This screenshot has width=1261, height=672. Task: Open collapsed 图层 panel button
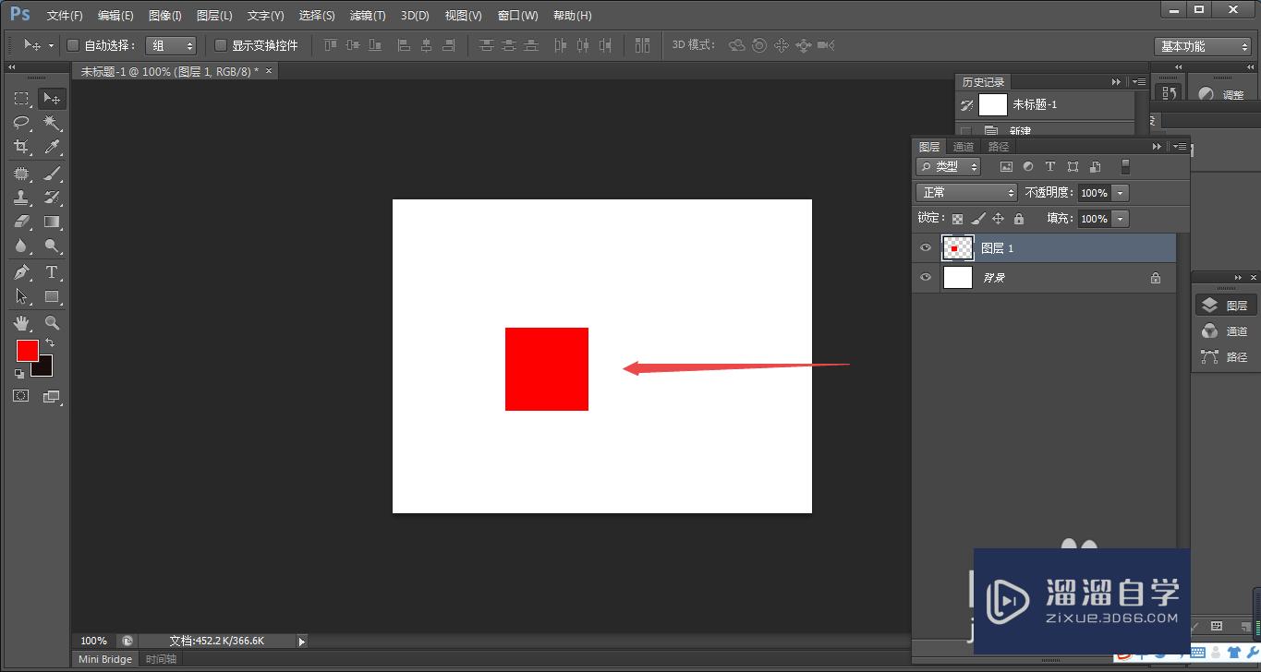pos(1224,306)
